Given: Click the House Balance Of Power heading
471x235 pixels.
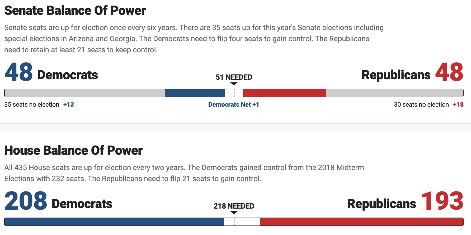Looking at the screenshot, I should click(x=73, y=151).
